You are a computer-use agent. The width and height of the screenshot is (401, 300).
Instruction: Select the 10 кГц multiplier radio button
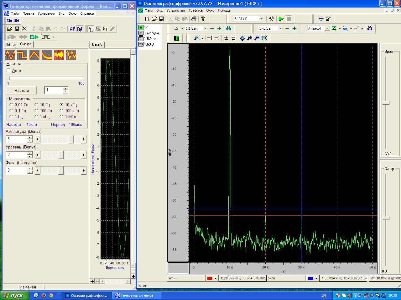61,105
